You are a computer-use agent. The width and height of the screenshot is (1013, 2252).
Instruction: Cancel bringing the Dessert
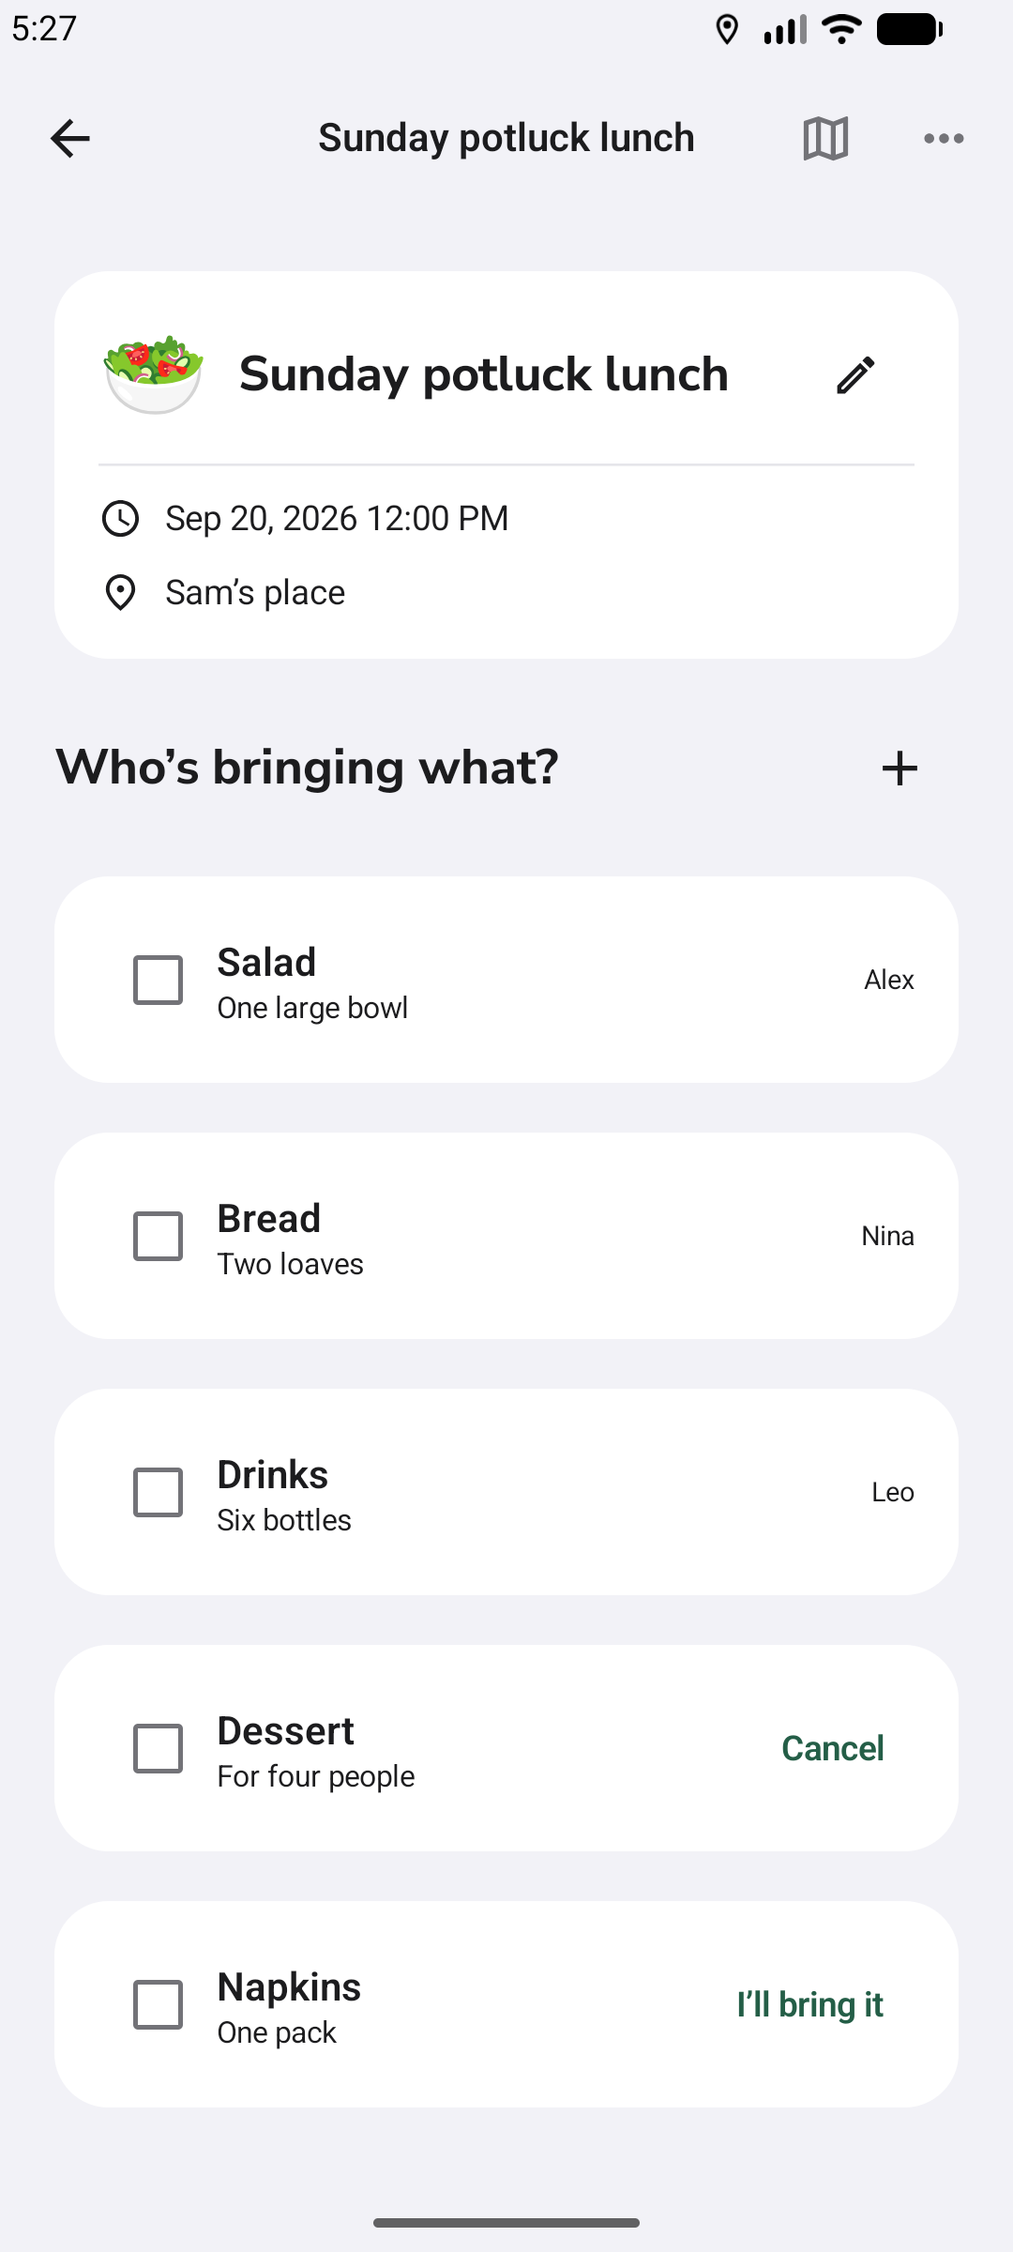coord(833,1748)
